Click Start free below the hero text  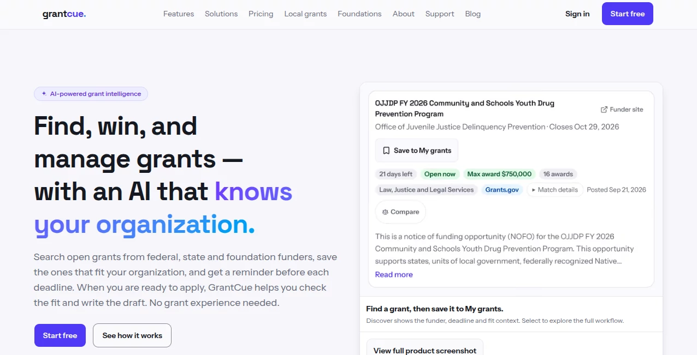coord(60,335)
